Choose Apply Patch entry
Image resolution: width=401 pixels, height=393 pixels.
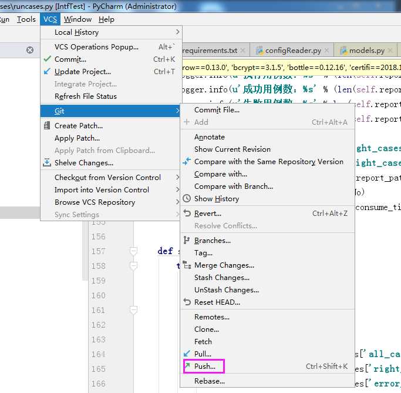coord(111,138)
